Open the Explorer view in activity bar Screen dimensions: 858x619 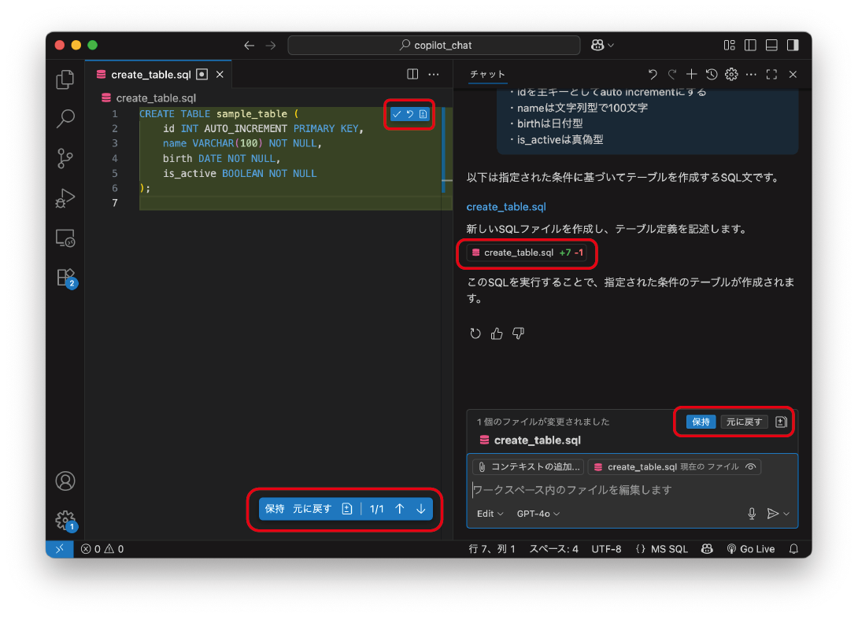[x=65, y=80]
